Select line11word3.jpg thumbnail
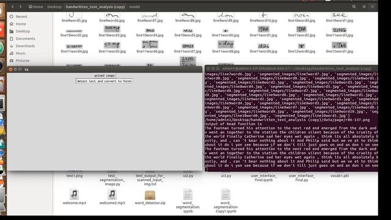 pos(340,30)
